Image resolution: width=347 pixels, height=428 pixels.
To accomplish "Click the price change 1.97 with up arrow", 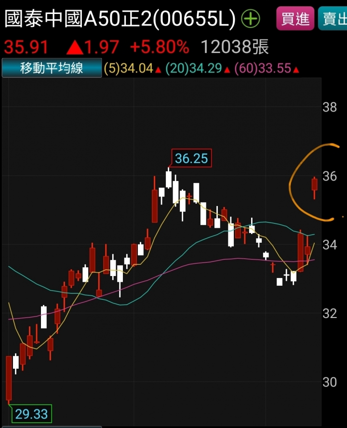I will click(93, 47).
